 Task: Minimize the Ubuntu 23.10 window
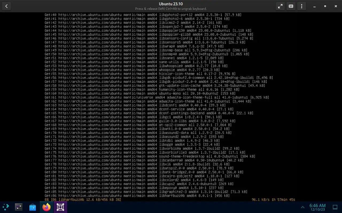[314, 6]
